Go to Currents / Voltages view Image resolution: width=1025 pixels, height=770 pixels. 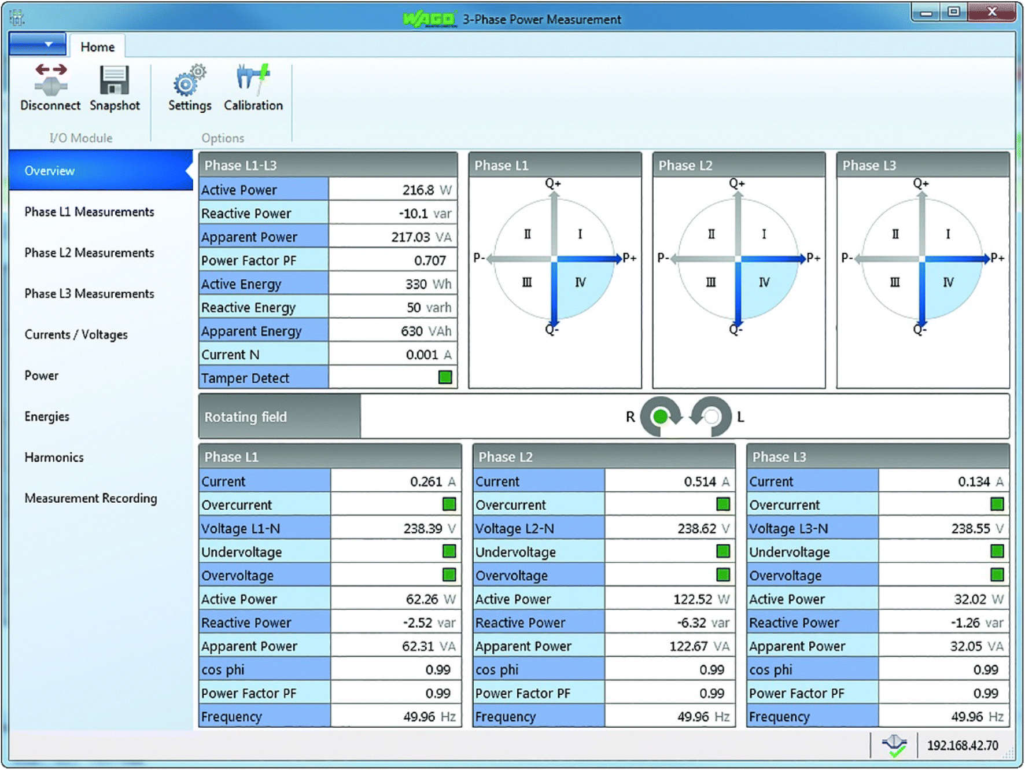click(76, 334)
